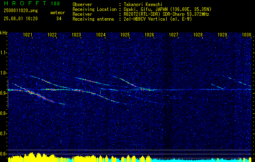Image resolution: width=255 pixels, height=162 pixels.
Task: Click the 0.9 kHz axis label
Action: point(3,93)
